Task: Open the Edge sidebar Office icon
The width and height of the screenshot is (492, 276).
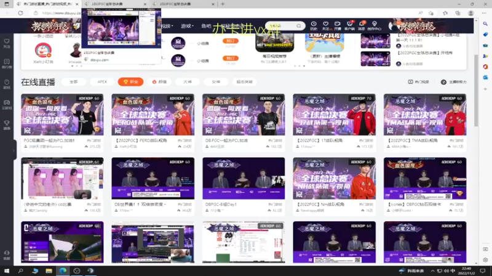Action: tap(485, 67)
